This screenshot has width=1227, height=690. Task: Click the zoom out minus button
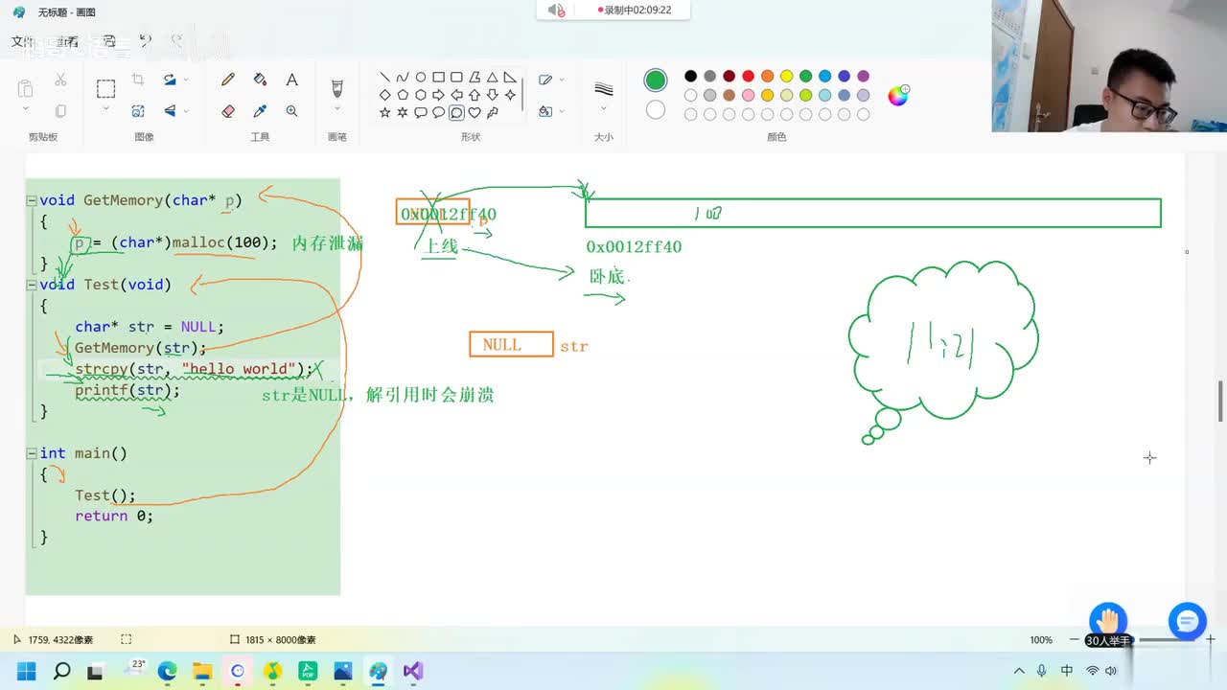1074,639
